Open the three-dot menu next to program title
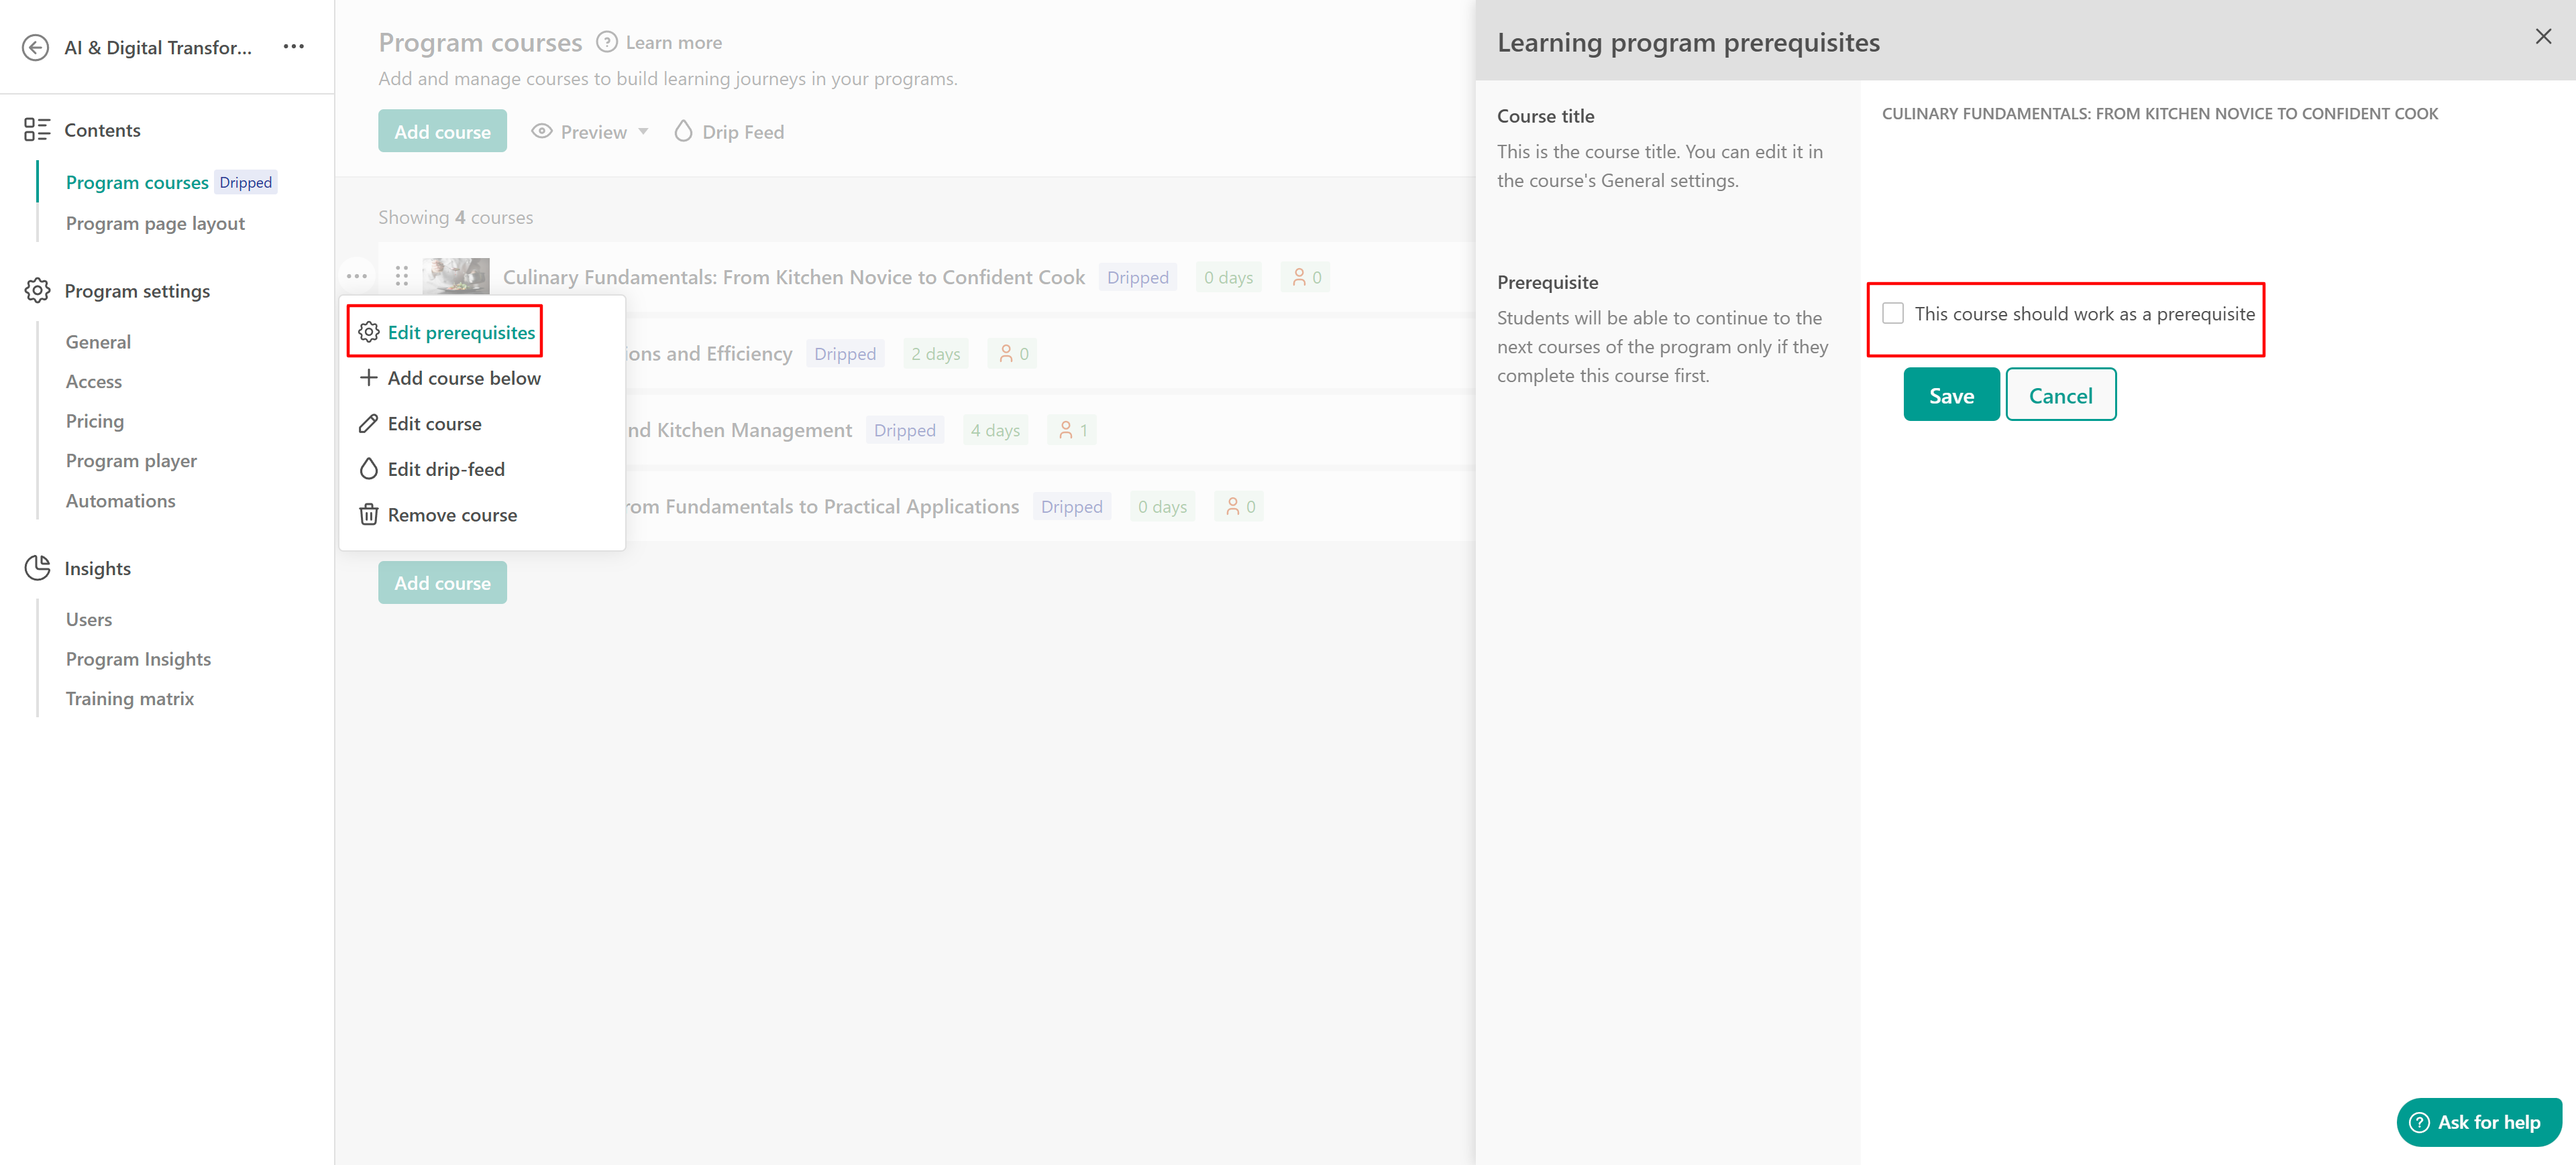Viewport: 2576px width, 1165px height. 293,47
